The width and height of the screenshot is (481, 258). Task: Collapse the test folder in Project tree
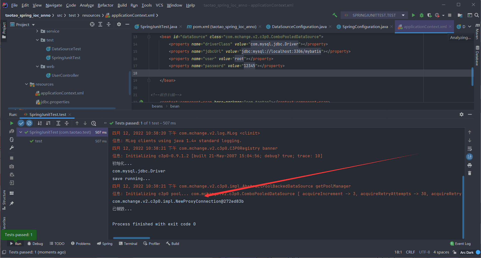[x=37, y=40]
